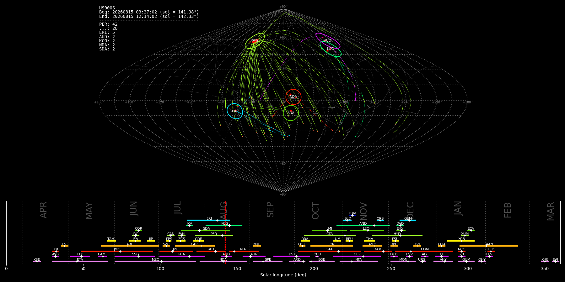
Task: Select the QUA shower marker
Action: (442, 246)
